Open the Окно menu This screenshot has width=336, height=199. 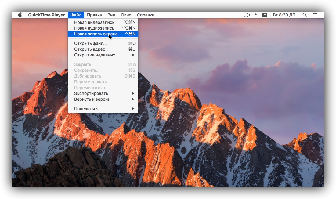pos(126,15)
